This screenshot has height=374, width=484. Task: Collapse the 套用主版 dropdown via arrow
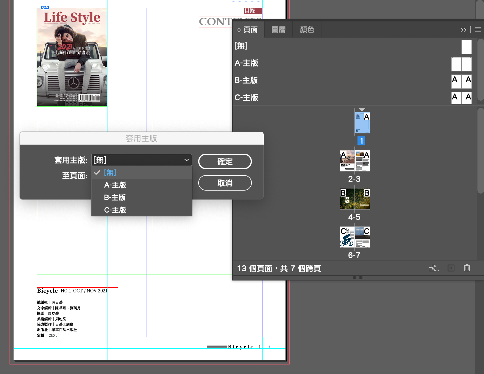[x=186, y=160]
